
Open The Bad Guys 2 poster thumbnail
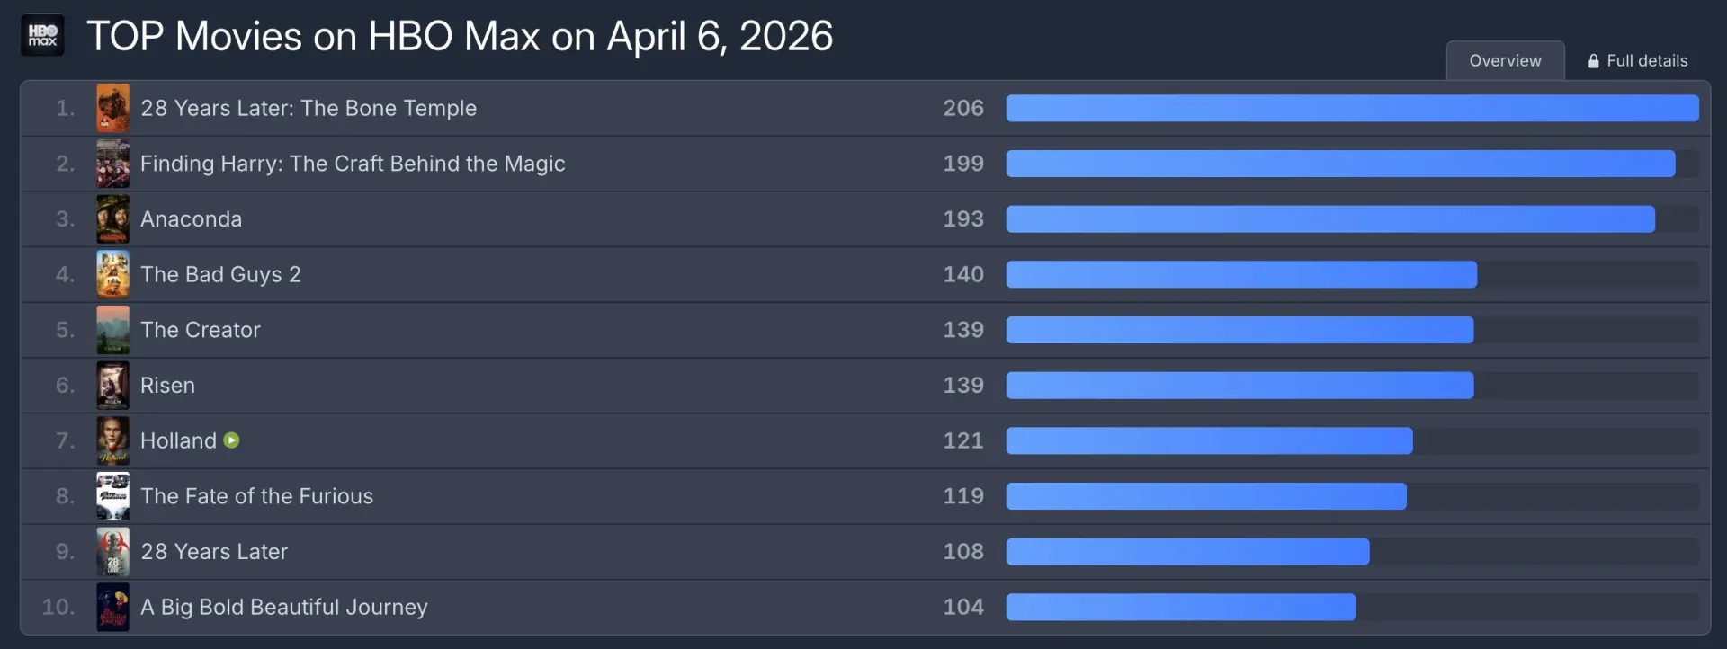tap(112, 274)
